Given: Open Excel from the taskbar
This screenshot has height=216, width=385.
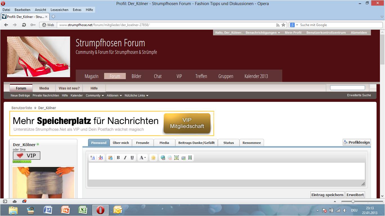Looking at the screenshot, I should click(x=83, y=210).
